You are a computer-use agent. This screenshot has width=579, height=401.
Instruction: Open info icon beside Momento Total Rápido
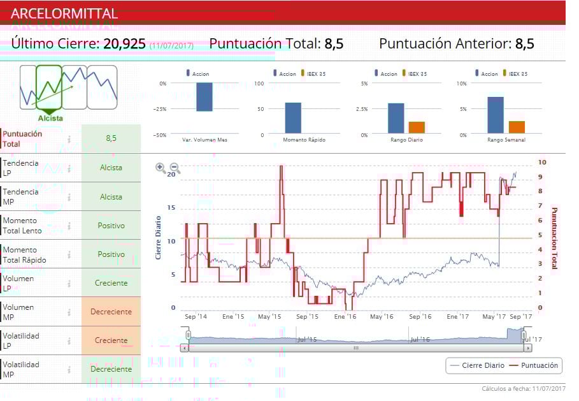(x=69, y=254)
